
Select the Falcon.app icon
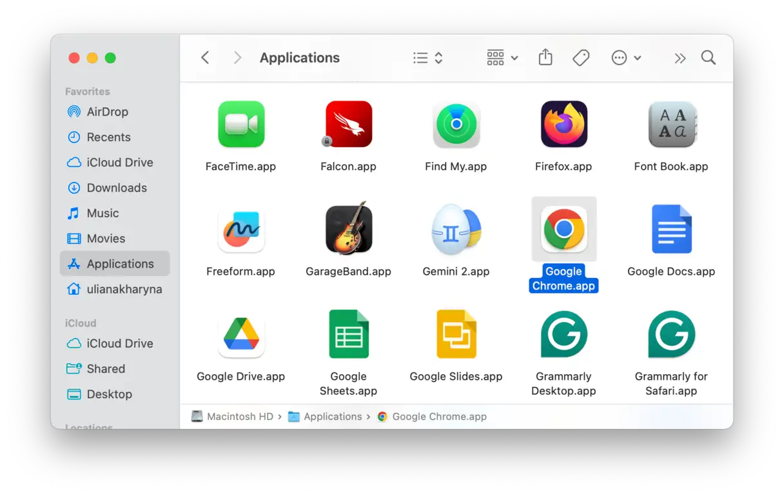[x=348, y=124]
